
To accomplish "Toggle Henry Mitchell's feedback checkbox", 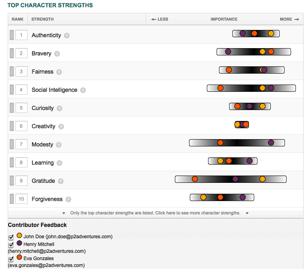I will (11, 245).
